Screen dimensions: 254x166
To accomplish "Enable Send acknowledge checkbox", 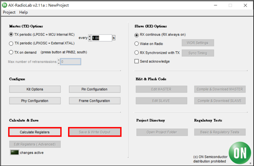I will point(137,61).
